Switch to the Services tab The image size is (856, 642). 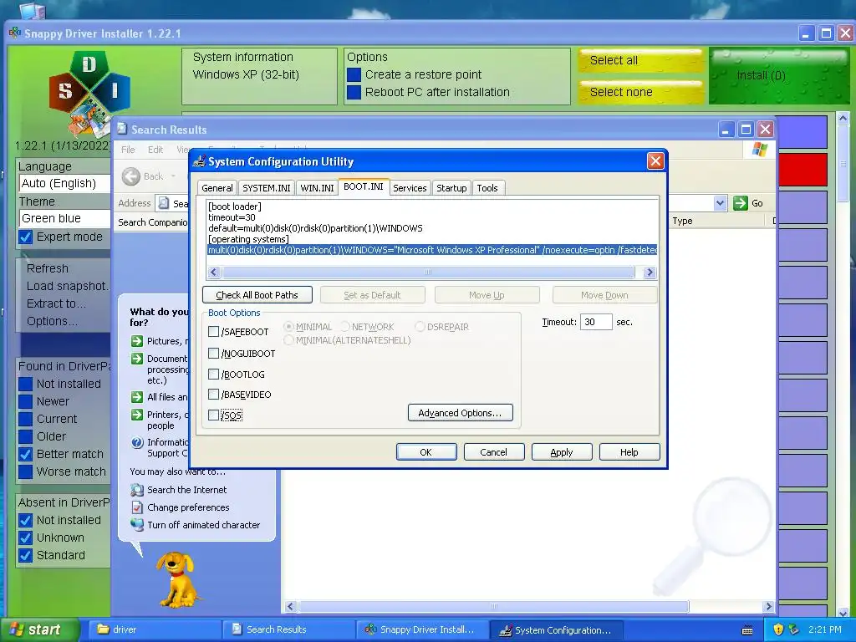coord(410,188)
